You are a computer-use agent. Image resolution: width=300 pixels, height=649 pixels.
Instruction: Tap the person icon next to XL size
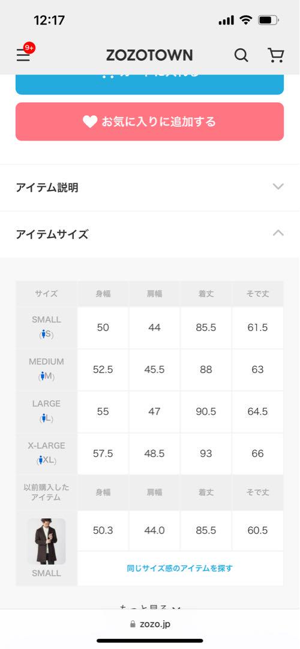[40, 460]
